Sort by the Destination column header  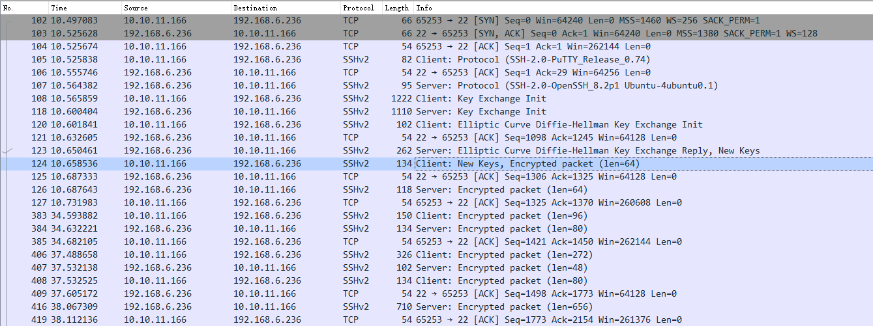point(286,8)
